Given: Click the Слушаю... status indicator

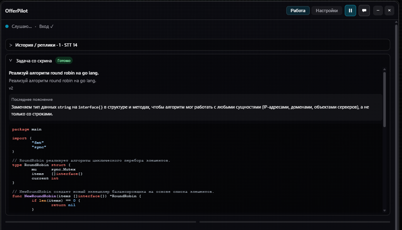Looking at the screenshot, I should (x=19, y=26).
